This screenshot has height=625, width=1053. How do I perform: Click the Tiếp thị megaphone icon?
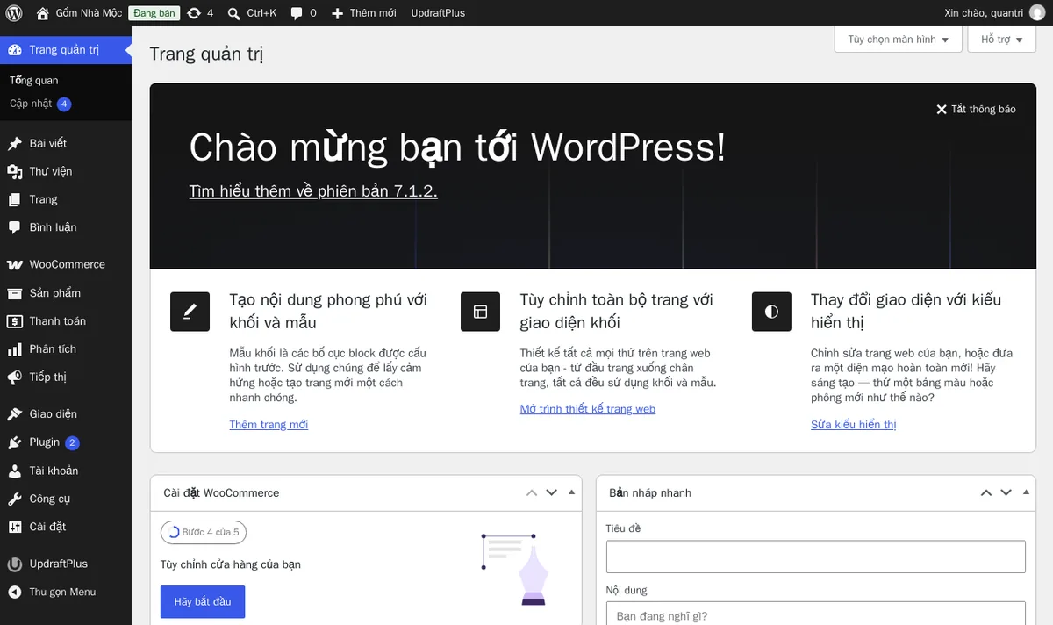15,377
